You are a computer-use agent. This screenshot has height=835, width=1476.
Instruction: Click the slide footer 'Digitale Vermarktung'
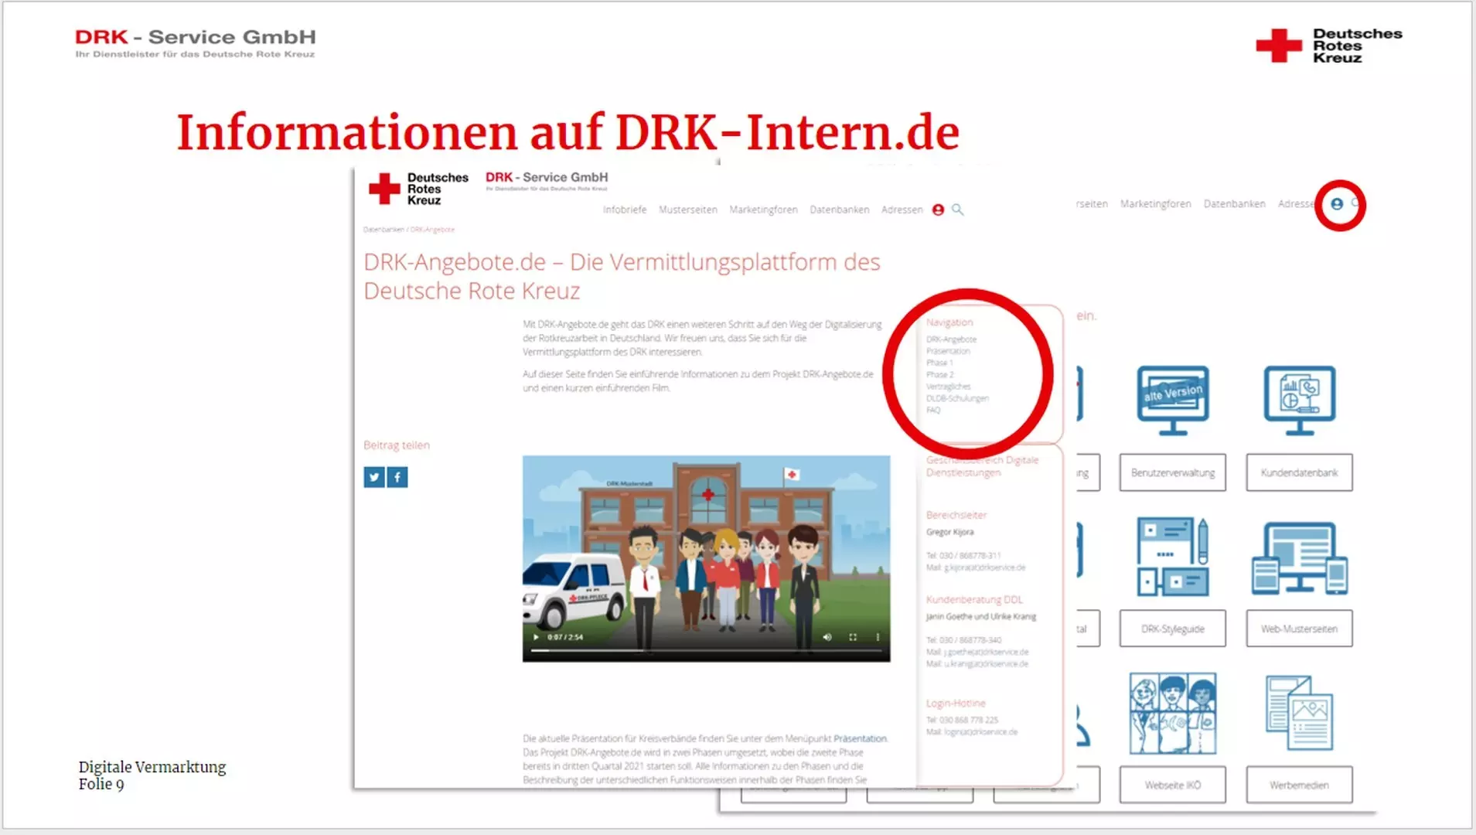(x=152, y=767)
